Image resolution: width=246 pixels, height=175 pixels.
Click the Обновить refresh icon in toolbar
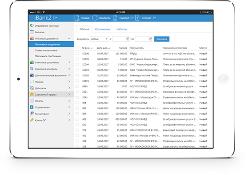(x=95, y=18)
